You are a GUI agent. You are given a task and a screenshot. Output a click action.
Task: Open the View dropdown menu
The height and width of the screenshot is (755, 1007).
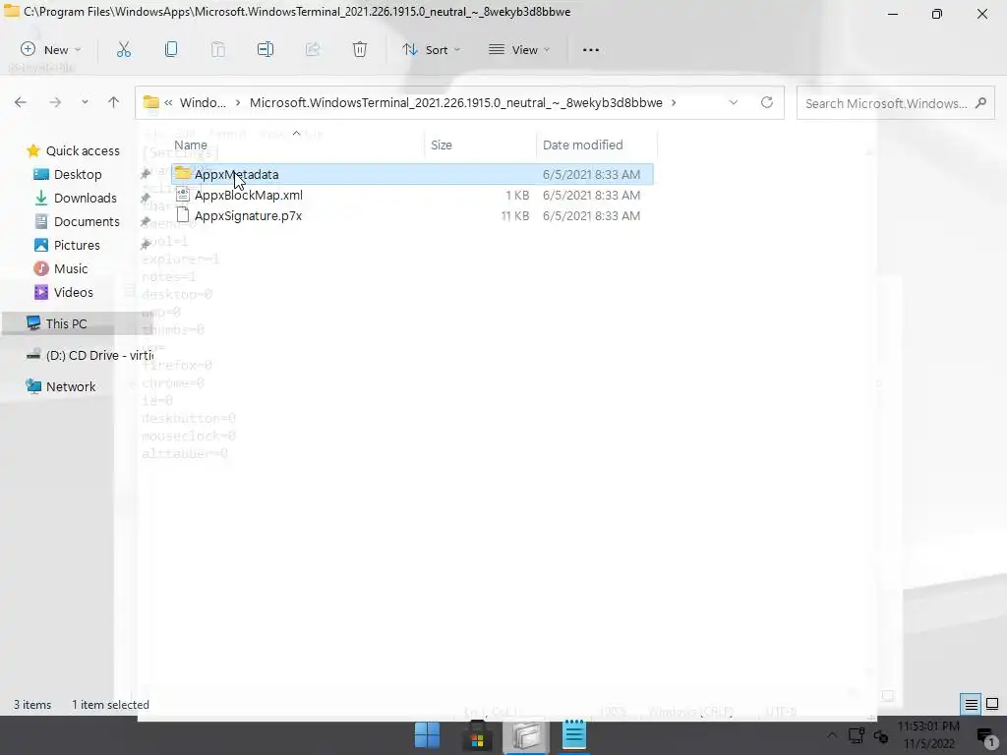[x=519, y=49]
